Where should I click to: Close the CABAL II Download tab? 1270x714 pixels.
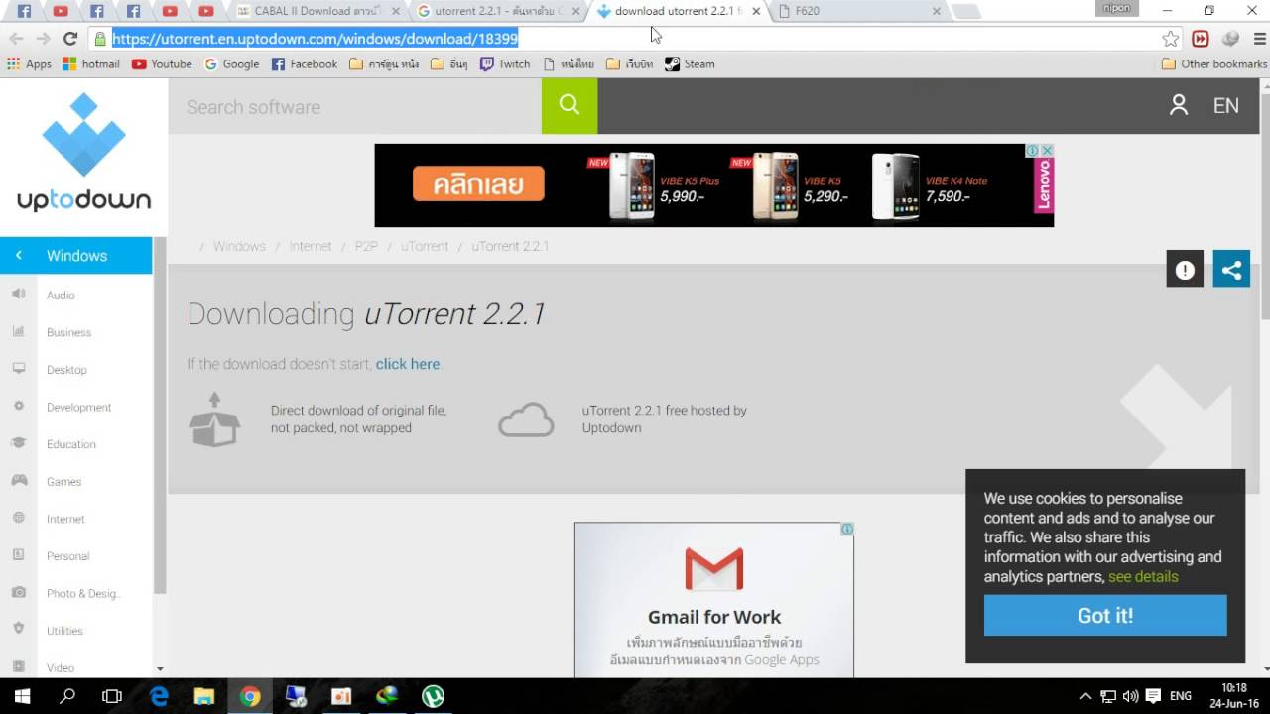(395, 11)
